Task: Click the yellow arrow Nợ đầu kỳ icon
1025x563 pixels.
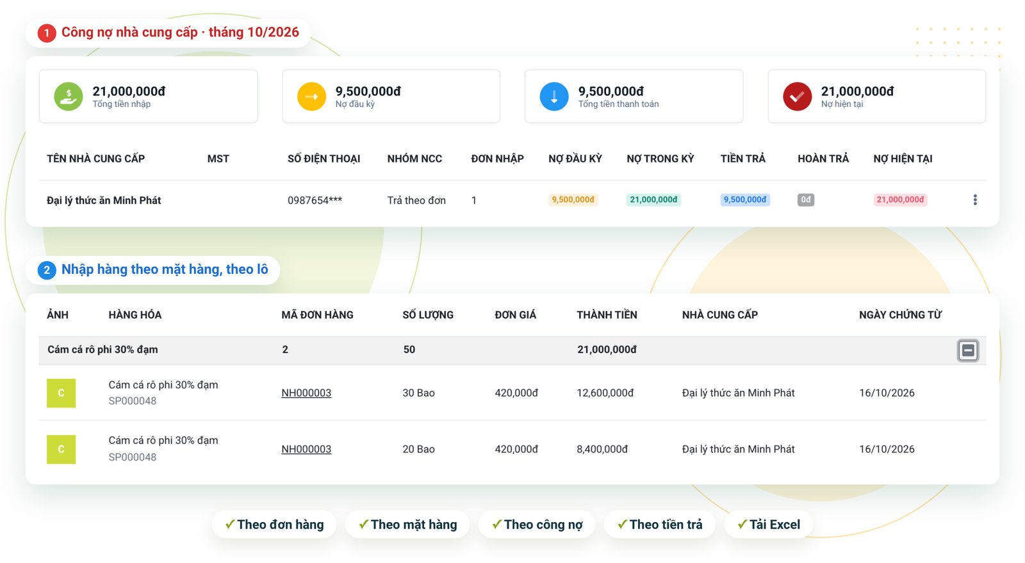Action: click(312, 97)
